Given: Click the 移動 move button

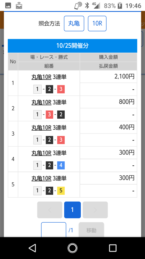Looking at the screenshot, I should tap(91, 230).
